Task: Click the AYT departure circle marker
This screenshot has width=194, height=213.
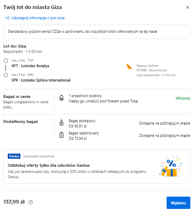Action: tap(6, 61)
